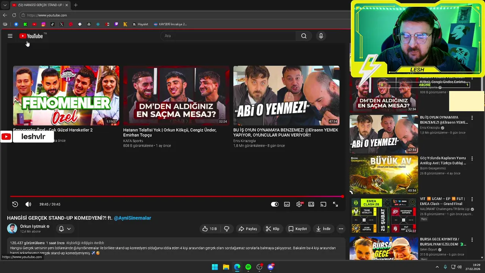485x273 pixels.
Task: Create a clip with the Klip button
Action: 272,229
